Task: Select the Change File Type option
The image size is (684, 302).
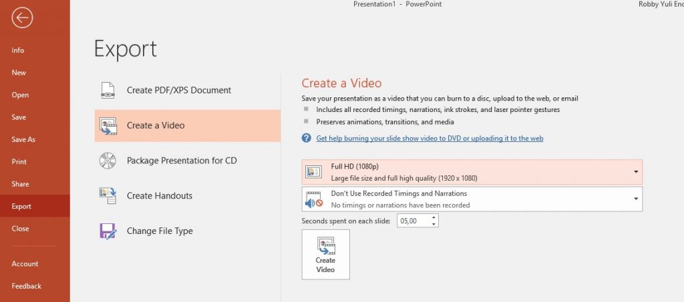Action: tap(188, 231)
